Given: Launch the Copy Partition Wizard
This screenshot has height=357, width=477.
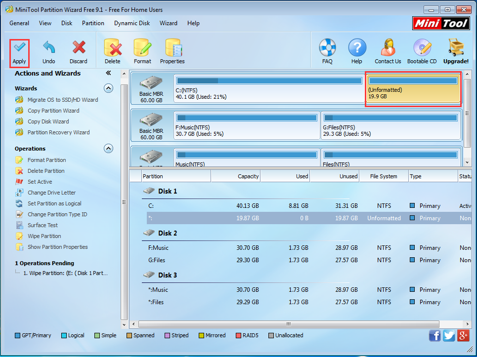Looking at the screenshot, I should coord(47,111).
